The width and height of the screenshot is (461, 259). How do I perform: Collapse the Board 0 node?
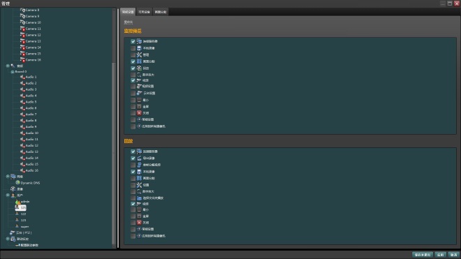pos(13,72)
